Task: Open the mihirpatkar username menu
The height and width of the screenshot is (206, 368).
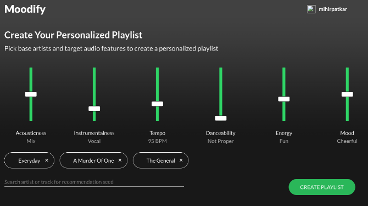Action: tap(333, 9)
